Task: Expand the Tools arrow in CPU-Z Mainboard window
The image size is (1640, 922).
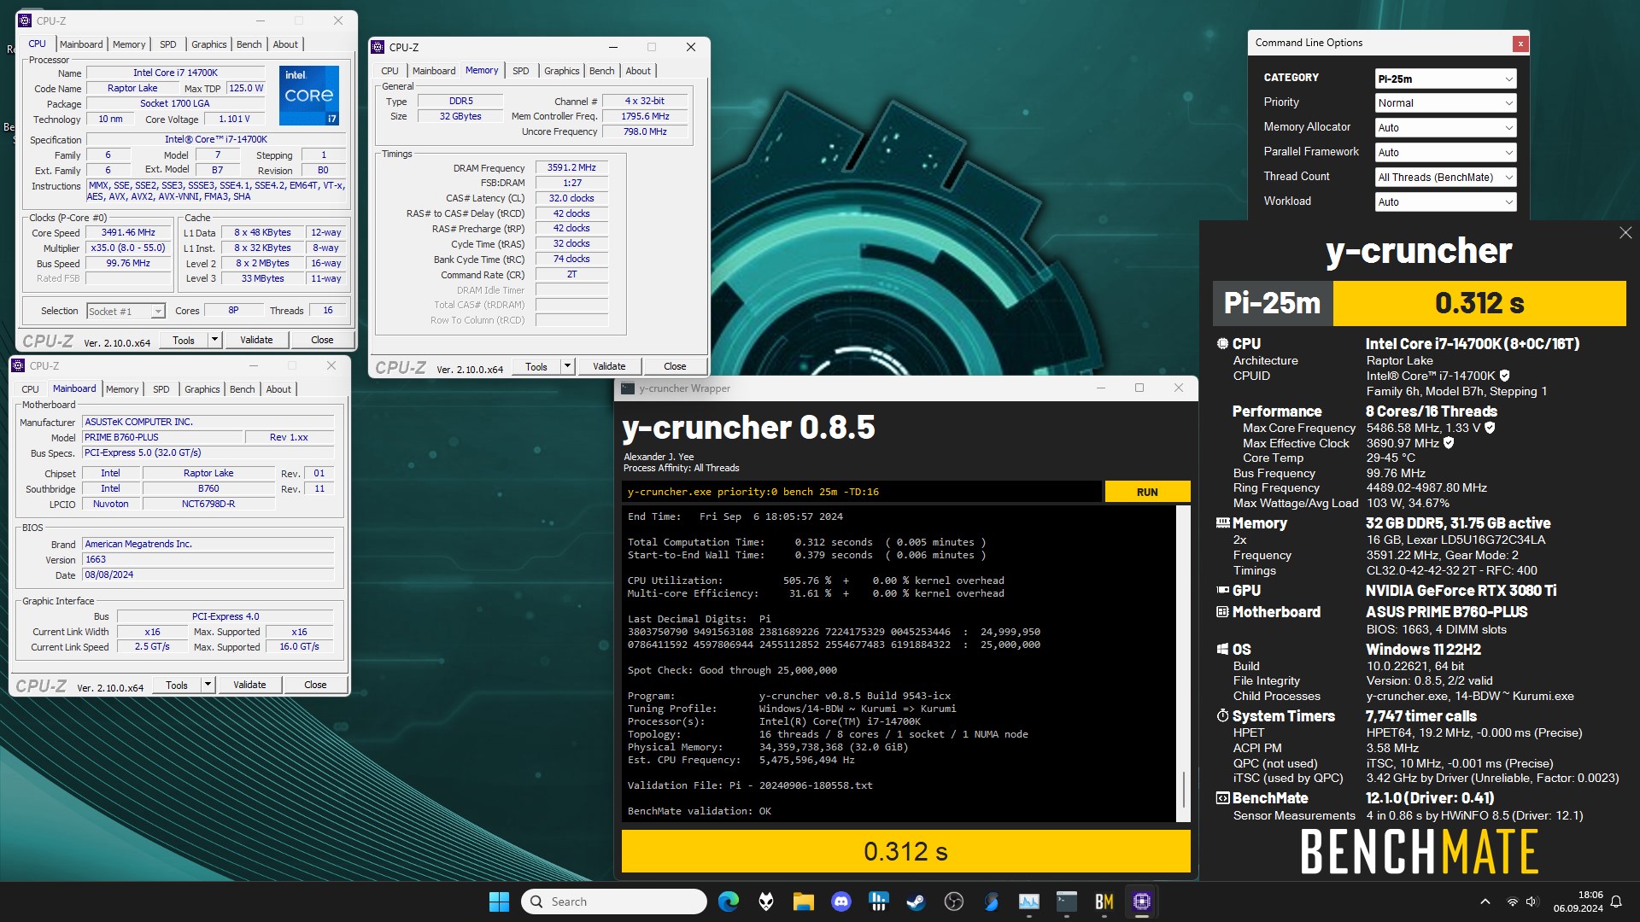Action: click(x=208, y=685)
